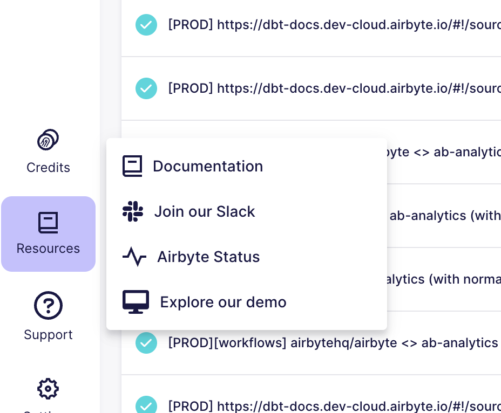This screenshot has height=413, width=501.
Task: Click the book icon next to Documentation
Action: click(x=133, y=166)
